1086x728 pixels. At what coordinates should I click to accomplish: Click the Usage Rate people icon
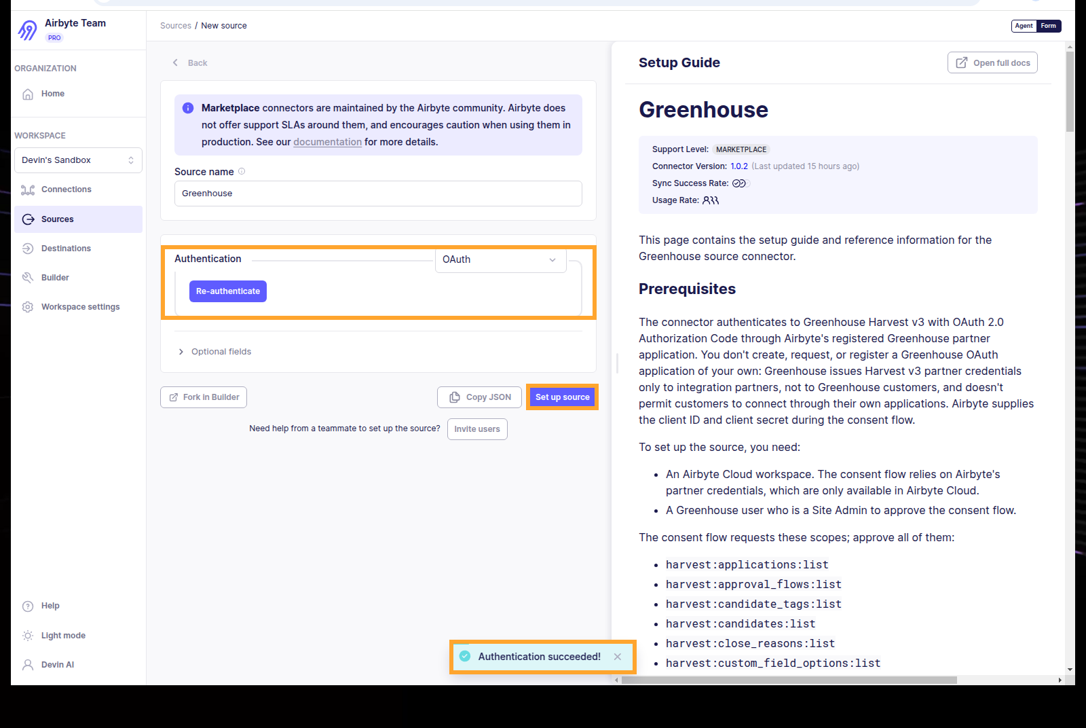coord(711,200)
